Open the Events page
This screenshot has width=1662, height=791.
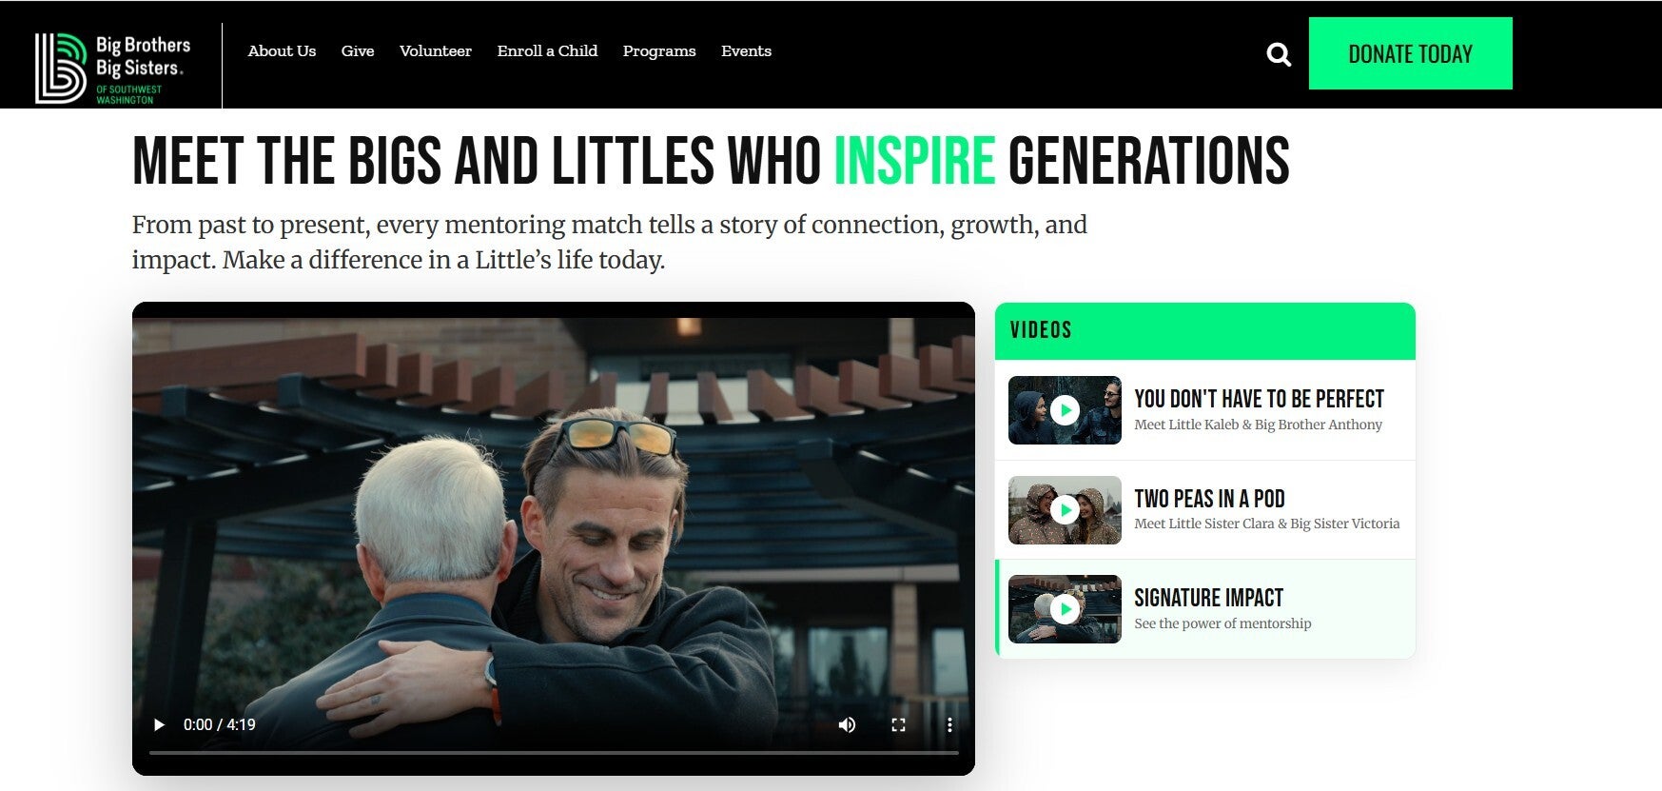pyautogui.click(x=746, y=51)
